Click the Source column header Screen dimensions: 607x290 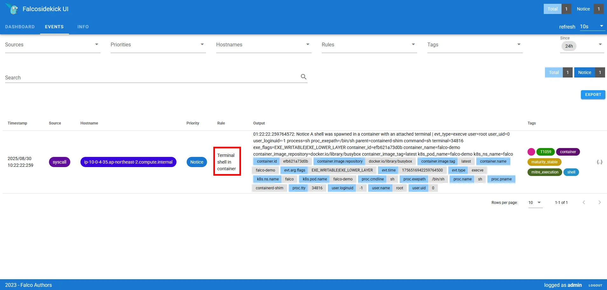(x=55, y=123)
